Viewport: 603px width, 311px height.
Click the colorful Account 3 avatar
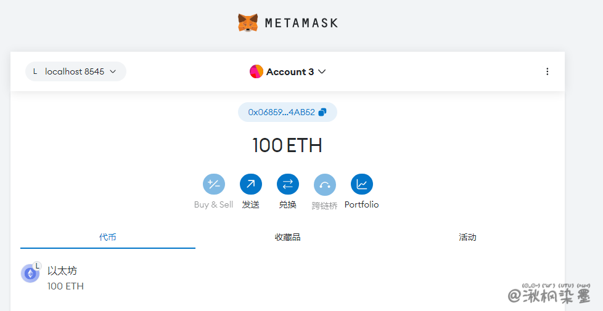click(x=256, y=71)
